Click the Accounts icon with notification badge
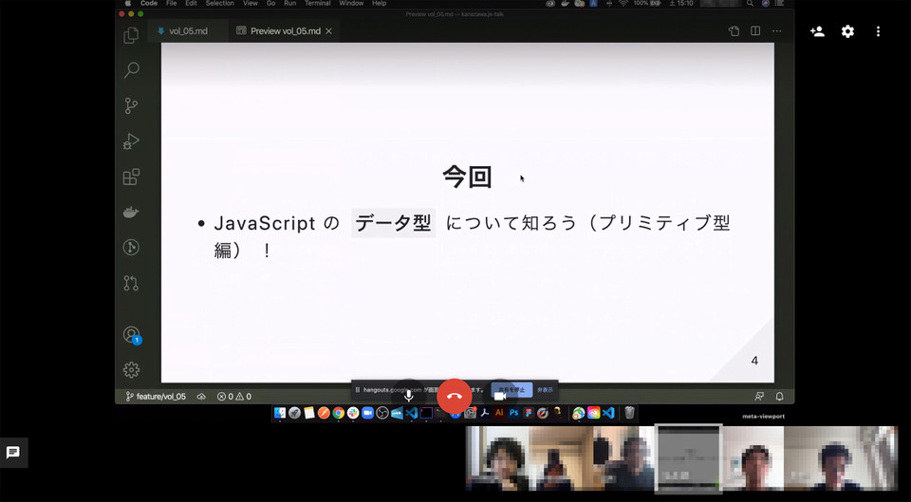 [x=132, y=335]
